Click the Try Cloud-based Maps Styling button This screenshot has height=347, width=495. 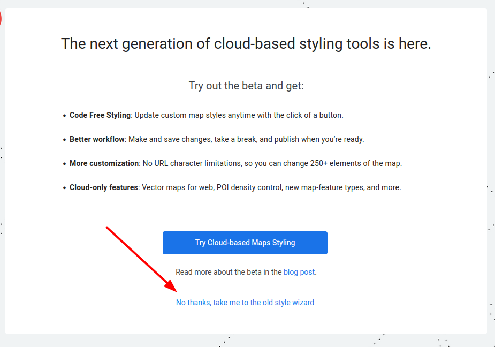(245, 243)
